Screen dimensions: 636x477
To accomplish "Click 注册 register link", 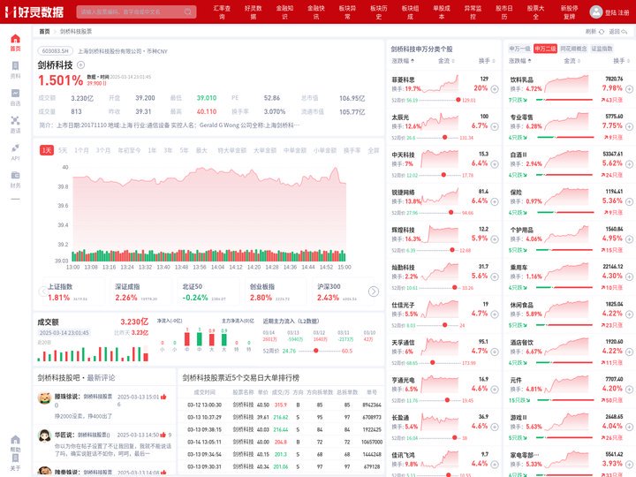I will point(624,12).
